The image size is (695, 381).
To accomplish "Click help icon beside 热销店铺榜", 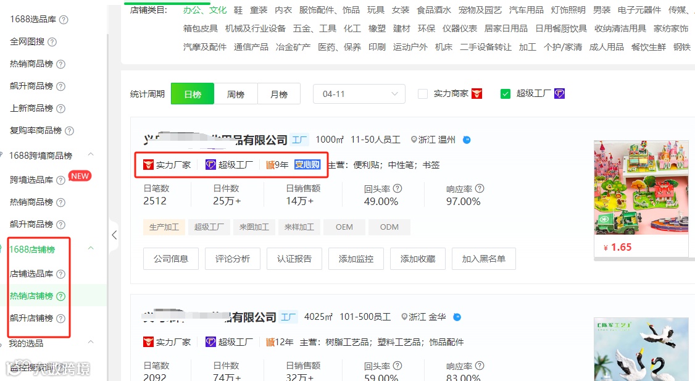I will point(60,296).
